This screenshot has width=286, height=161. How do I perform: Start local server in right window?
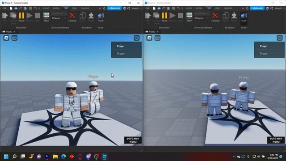189,17
